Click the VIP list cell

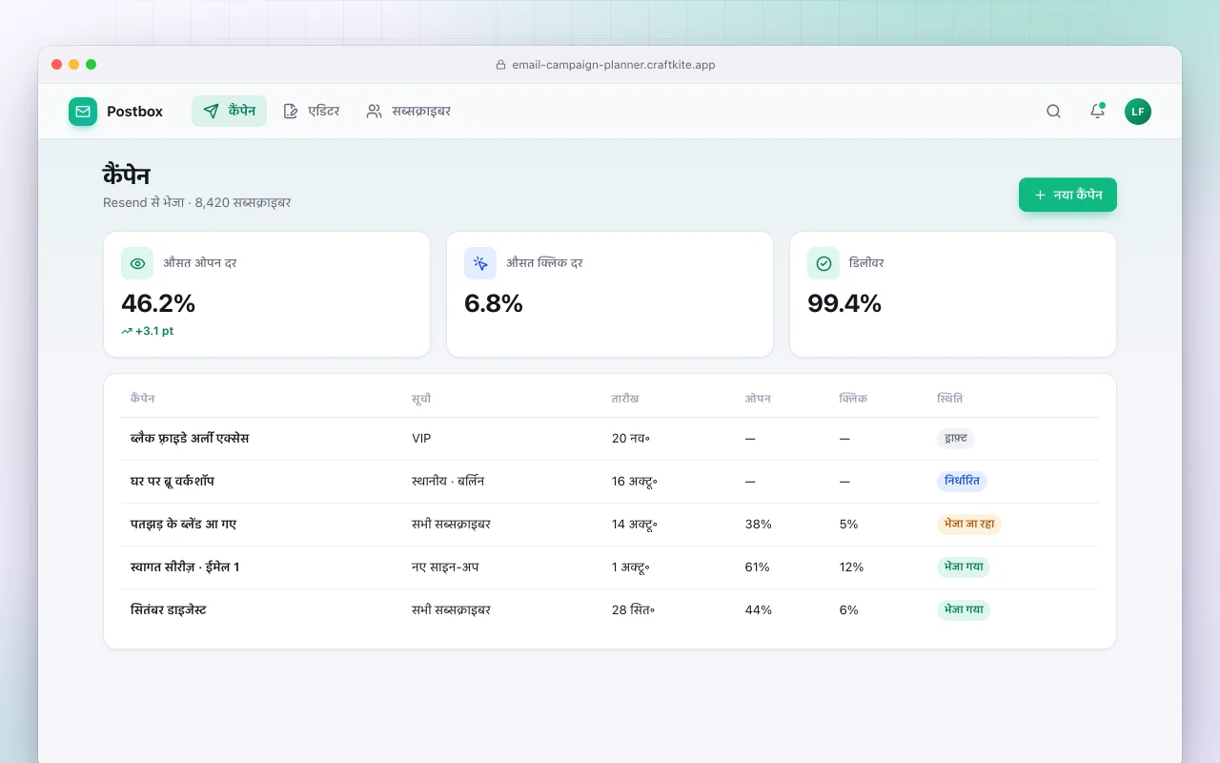coord(422,439)
